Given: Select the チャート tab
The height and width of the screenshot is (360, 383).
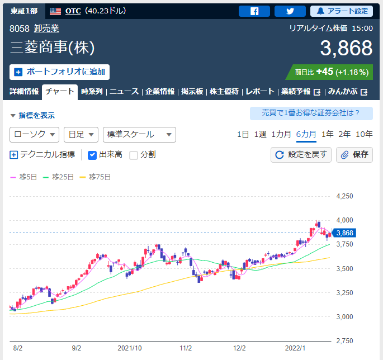Looking at the screenshot, I should click(x=60, y=92).
